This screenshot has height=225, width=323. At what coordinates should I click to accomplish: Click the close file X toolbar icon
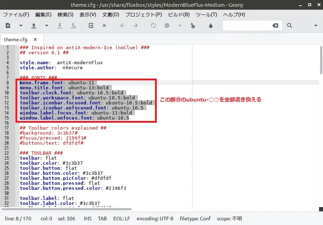point(104,25)
